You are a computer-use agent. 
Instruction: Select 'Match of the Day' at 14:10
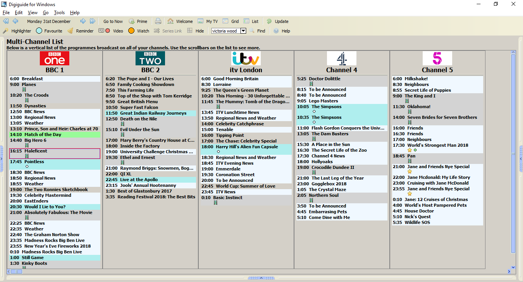[55, 135]
